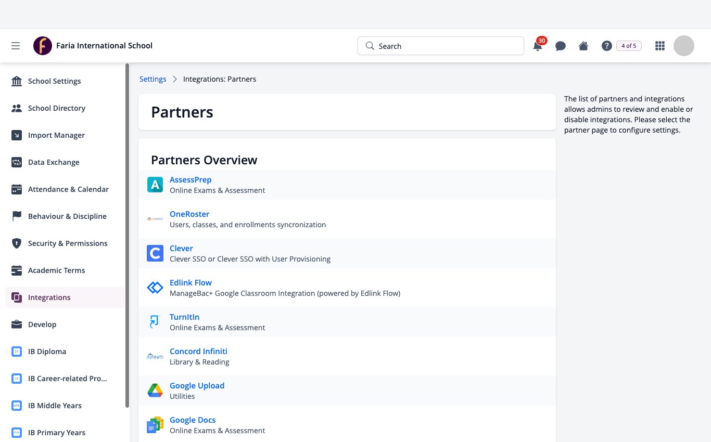Click the AssessPrep logo icon
The height and width of the screenshot is (442, 711).
[x=155, y=185]
